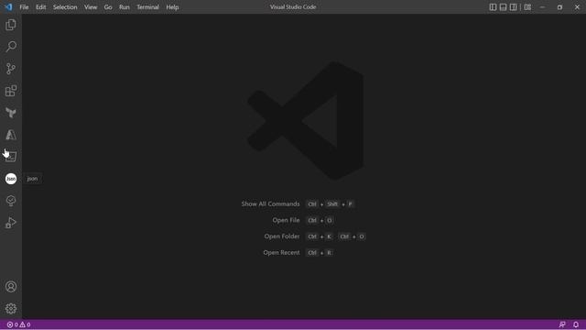Toggle the secondary side bar layout
Viewport: 586px width, 330px height.
[513, 7]
